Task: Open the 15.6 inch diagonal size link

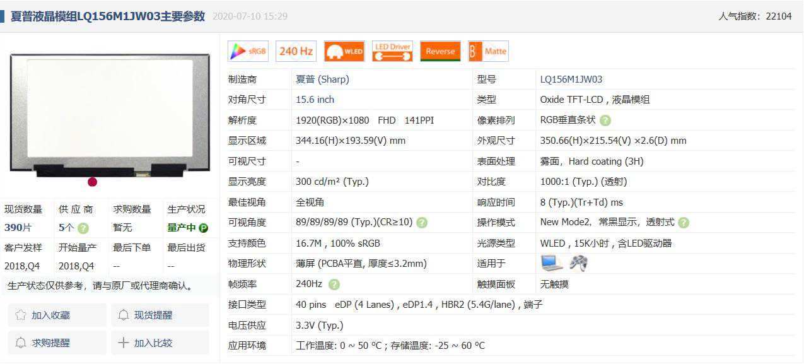Action: coord(315,100)
